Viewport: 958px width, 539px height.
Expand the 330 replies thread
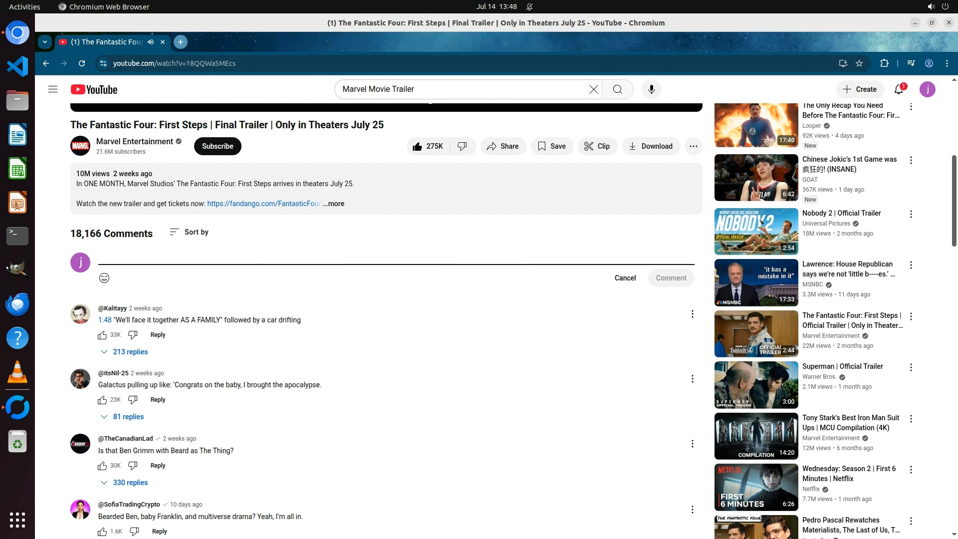pyautogui.click(x=125, y=483)
